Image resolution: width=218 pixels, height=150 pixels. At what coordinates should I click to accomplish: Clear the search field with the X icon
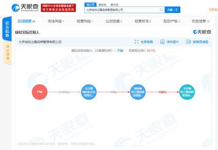(161, 10)
